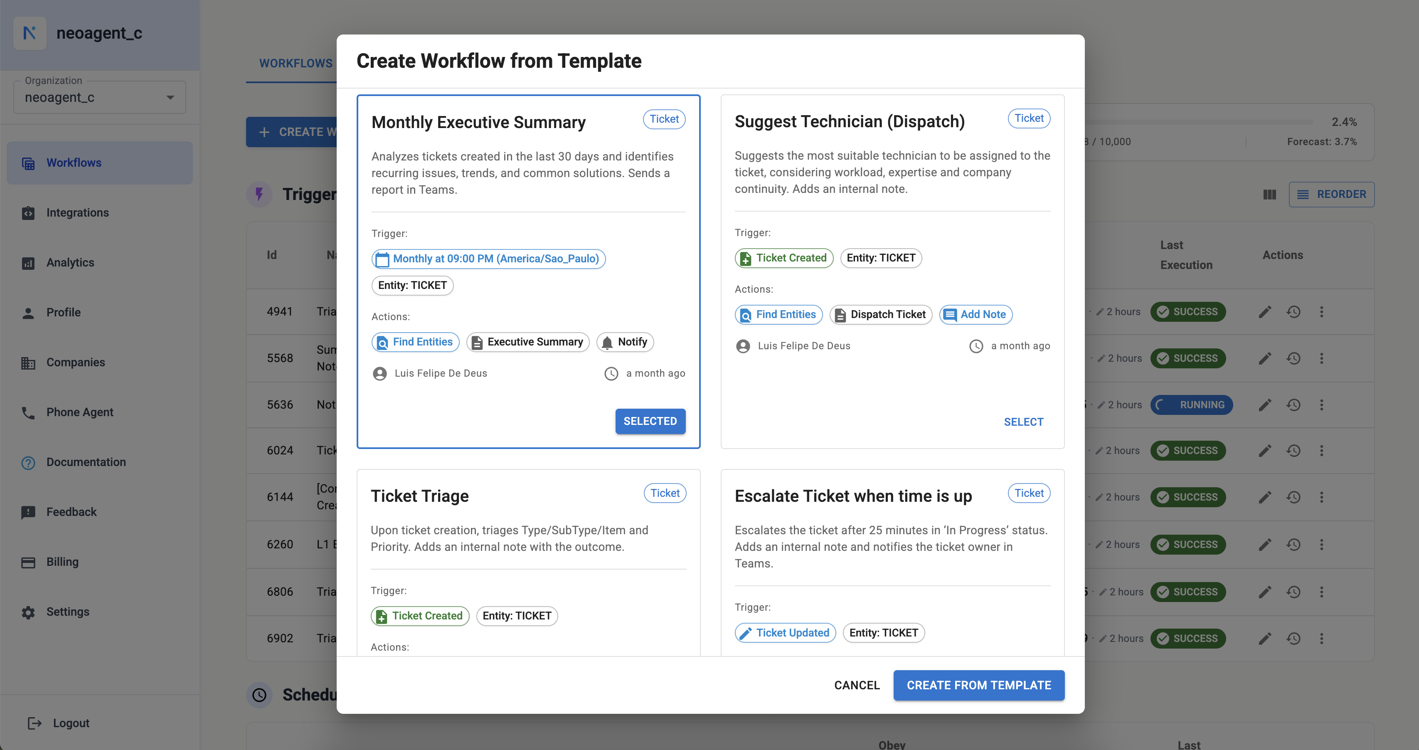Viewport: 1419px width, 750px height.
Task: Open the monthly schedule trigger chip
Action: point(489,259)
